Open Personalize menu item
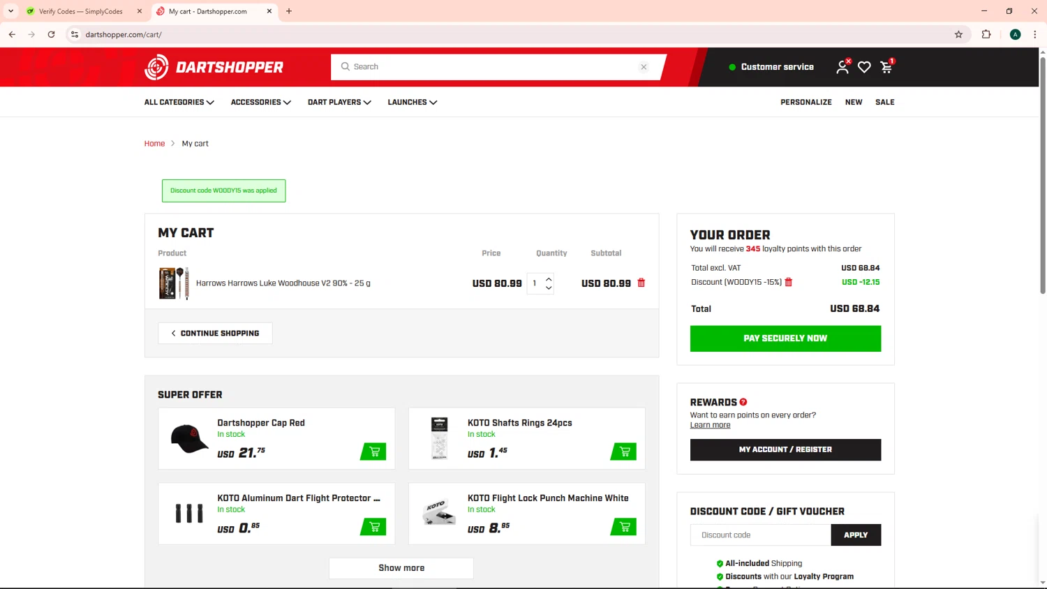The width and height of the screenshot is (1047, 589). (x=806, y=102)
